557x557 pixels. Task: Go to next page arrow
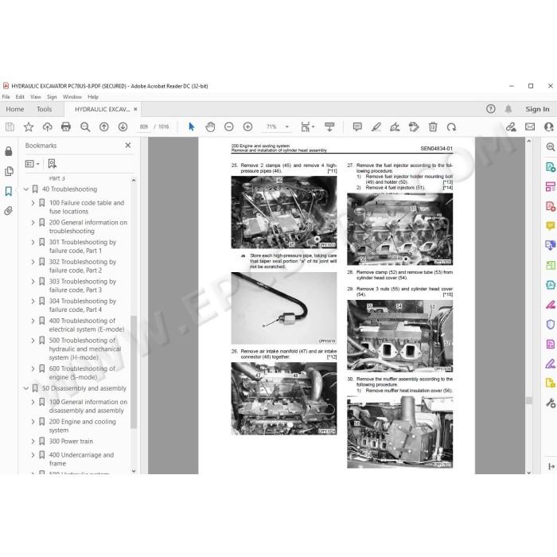pos(123,127)
